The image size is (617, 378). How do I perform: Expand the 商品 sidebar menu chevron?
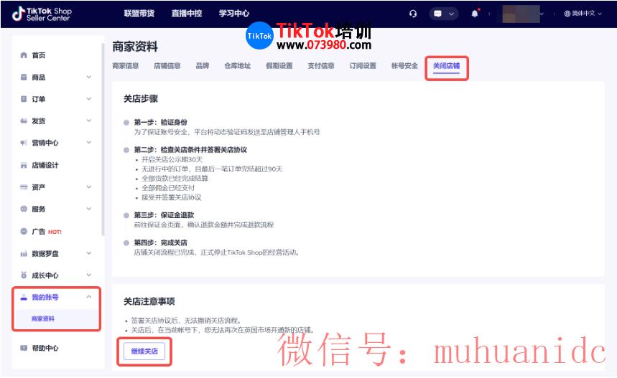[89, 77]
